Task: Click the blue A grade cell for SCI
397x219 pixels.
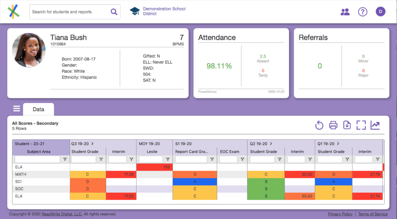Action: [x=195, y=182]
